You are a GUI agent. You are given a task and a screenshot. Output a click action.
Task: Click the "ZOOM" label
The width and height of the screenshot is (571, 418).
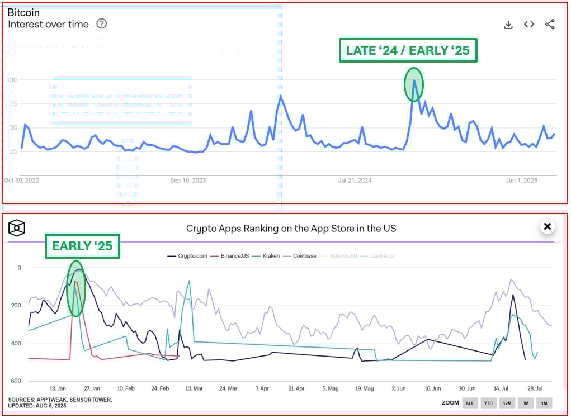coord(450,403)
